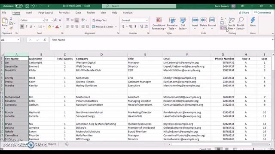Switch to the Review tab

pyautogui.click(x=91, y=12)
